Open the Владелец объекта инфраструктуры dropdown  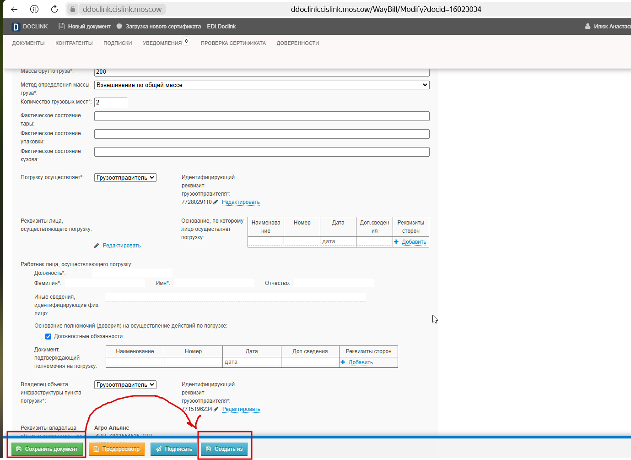click(125, 385)
